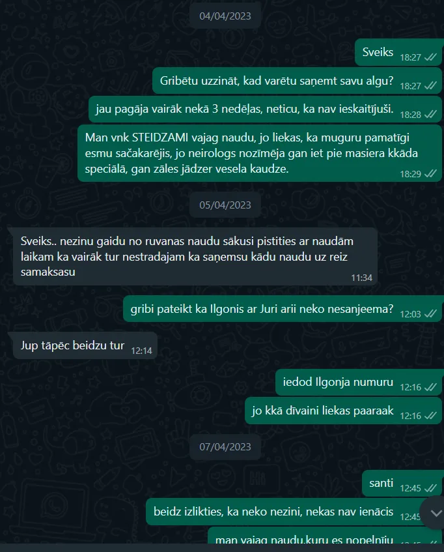Click the 'gribi pateikt ka Ilgonis' message bubble

(x=283, y=309)
